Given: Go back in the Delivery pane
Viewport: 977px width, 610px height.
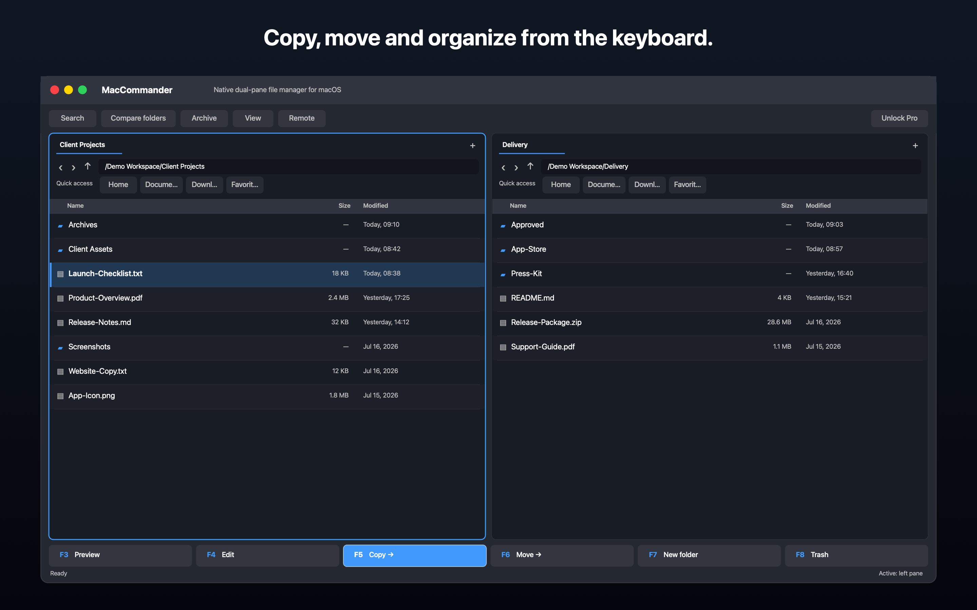Looking at the screenshot, I should [x=503, y=167].
